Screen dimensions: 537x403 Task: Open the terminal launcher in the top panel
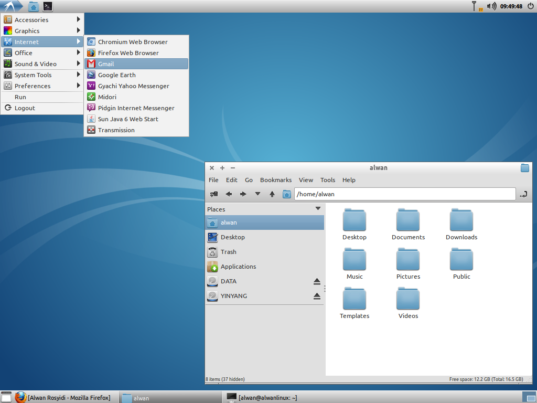pyautogui.click(x=48, y=6)
